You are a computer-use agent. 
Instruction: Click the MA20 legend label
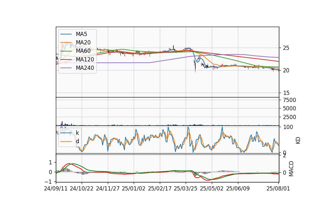[x=83, y=42]
